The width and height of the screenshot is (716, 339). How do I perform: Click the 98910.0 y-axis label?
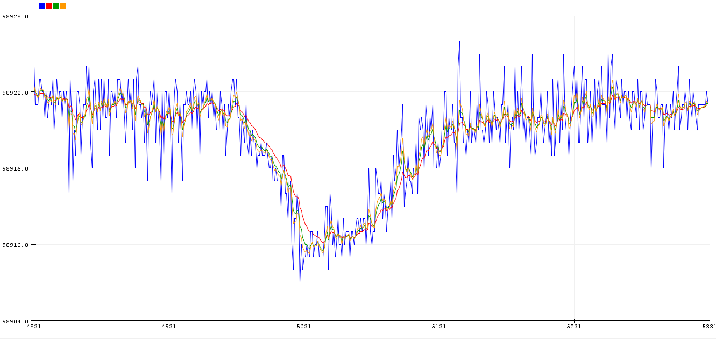tap(15, 245)
